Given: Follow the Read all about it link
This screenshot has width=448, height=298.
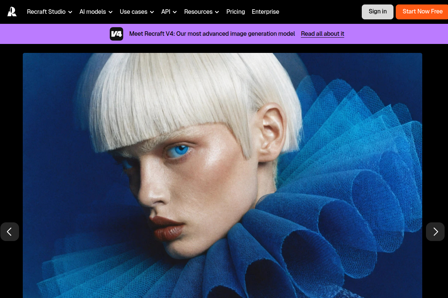Looking at the screenshot, I should (x=322, y=34).
